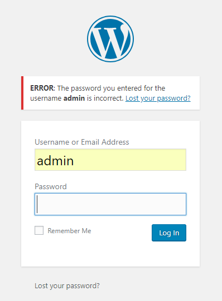
Task: Click blank area of login form below Remember Me
Action: [x=110, y=253]
